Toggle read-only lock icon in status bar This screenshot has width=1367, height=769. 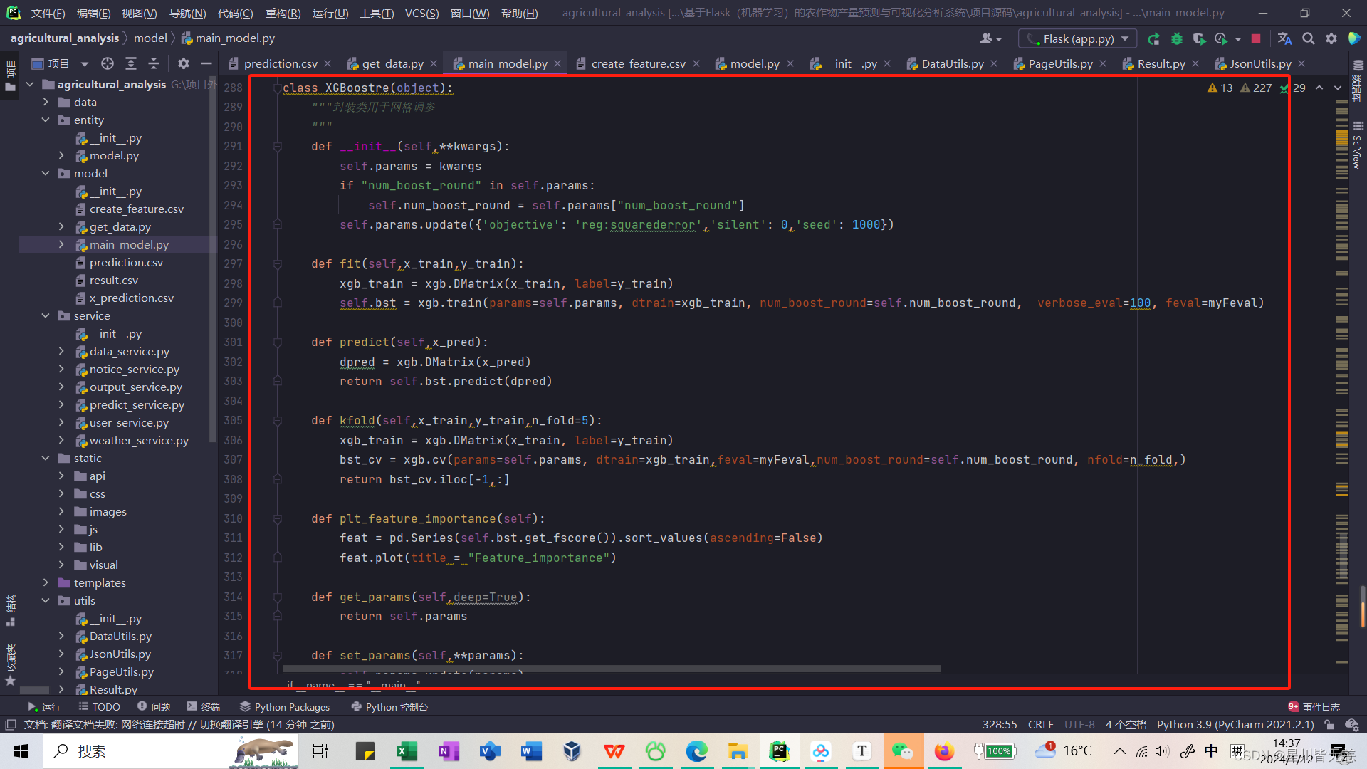[x=1329, y=725]
